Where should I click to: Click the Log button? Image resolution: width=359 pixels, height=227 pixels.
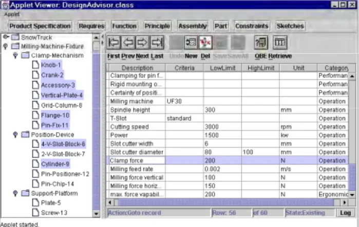pos(345,213)
